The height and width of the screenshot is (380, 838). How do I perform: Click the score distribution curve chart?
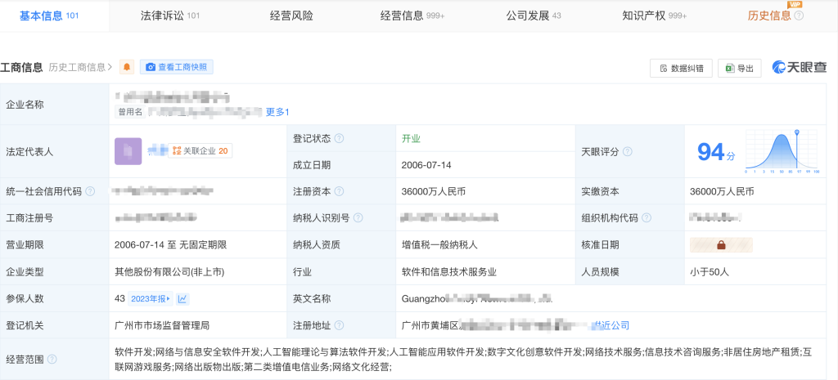782,151
